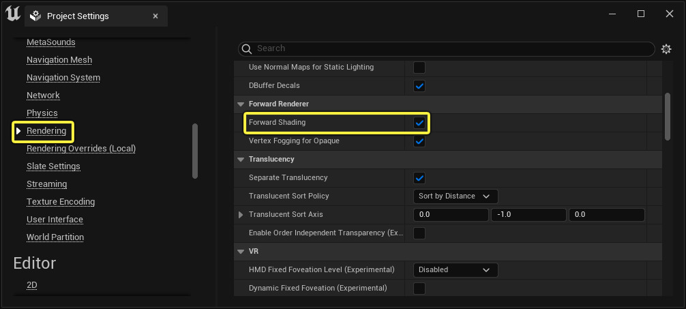Click the Project Settings tab icon
This screenshot has width=686, height=309.
tap(36, 16)
